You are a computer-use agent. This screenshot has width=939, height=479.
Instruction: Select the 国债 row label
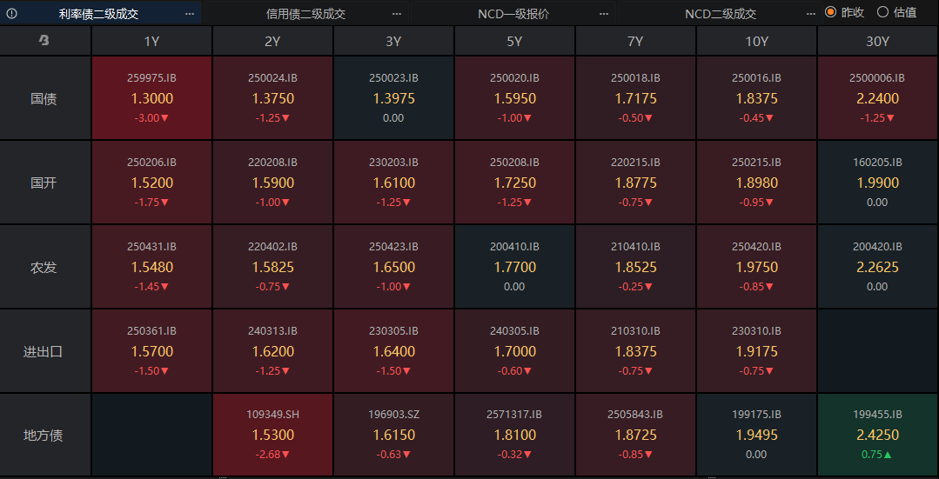point(44,98)
